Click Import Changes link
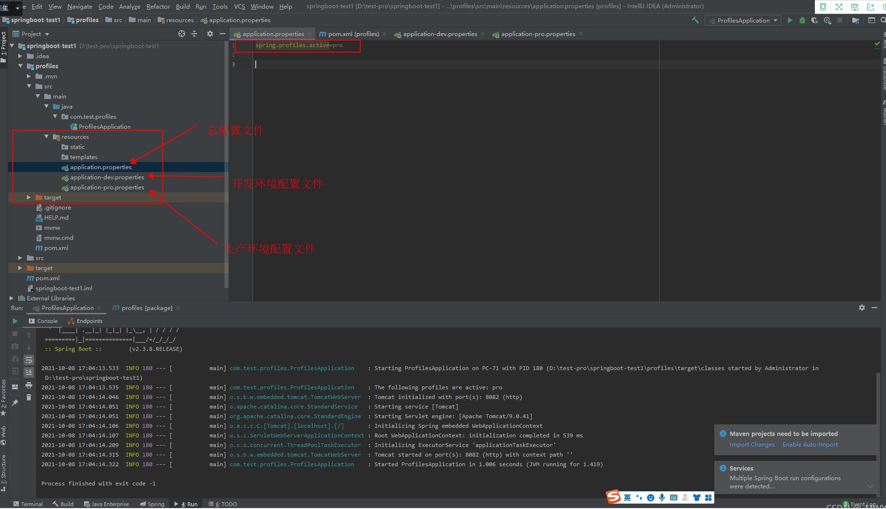Viewport: 886px width, 509px height. point(752,445)
